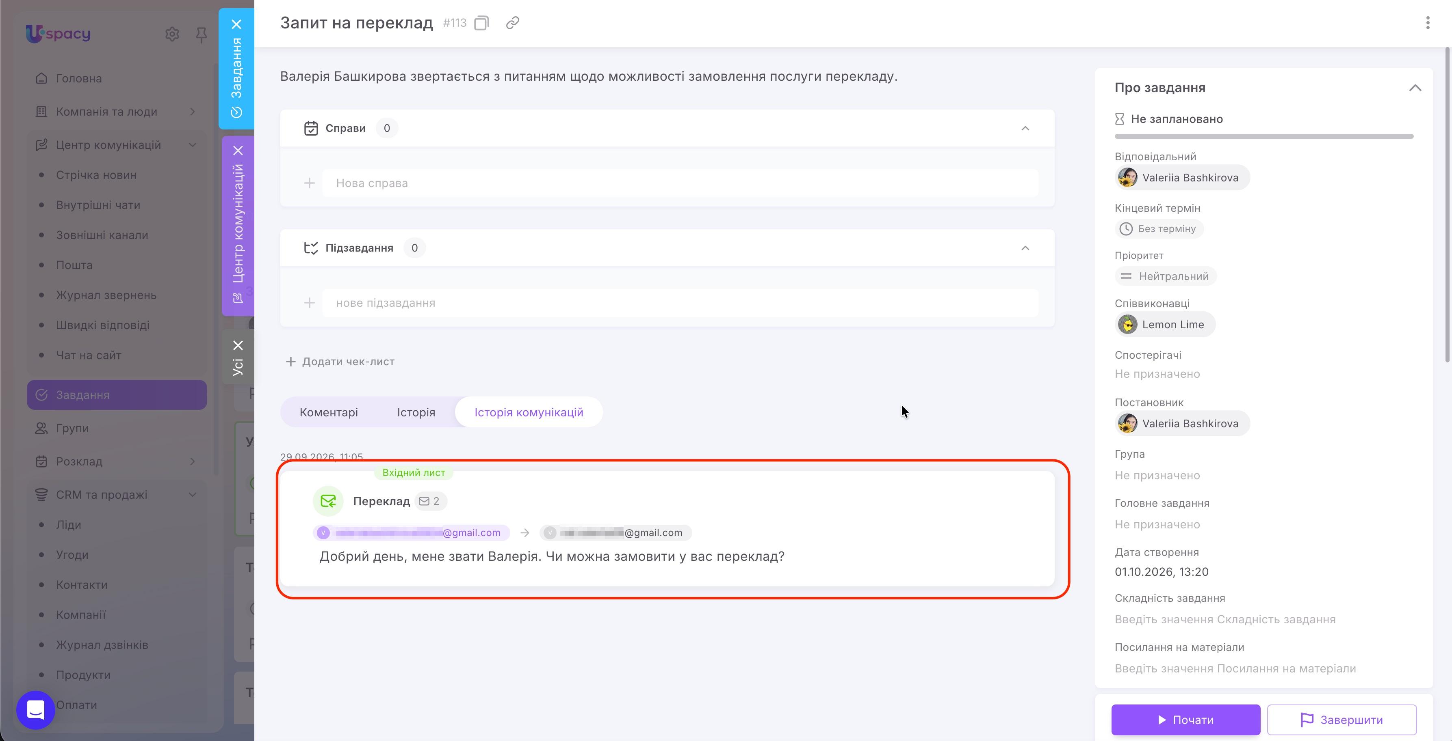Click the Завершити button
1452x741 pixels.
tap(1341, 719)
